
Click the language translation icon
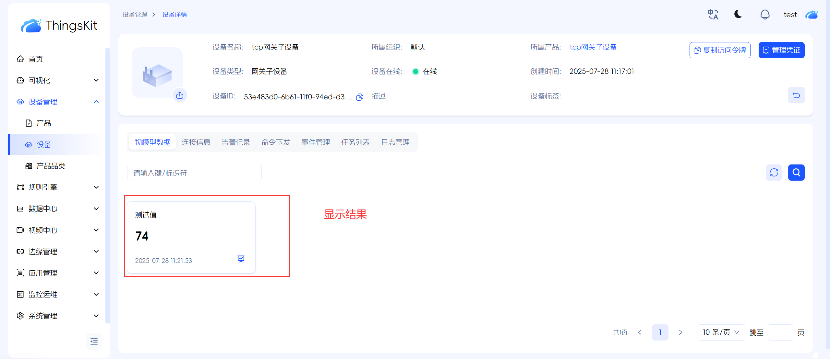point(713,15)
